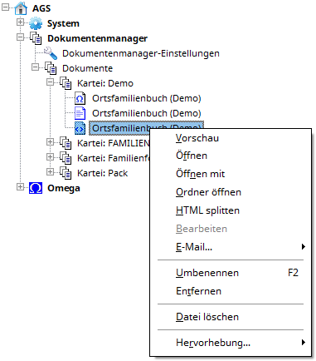Expand the System node
The height and width of the screenshot is (361, 316).
click(x=20, y=22)
